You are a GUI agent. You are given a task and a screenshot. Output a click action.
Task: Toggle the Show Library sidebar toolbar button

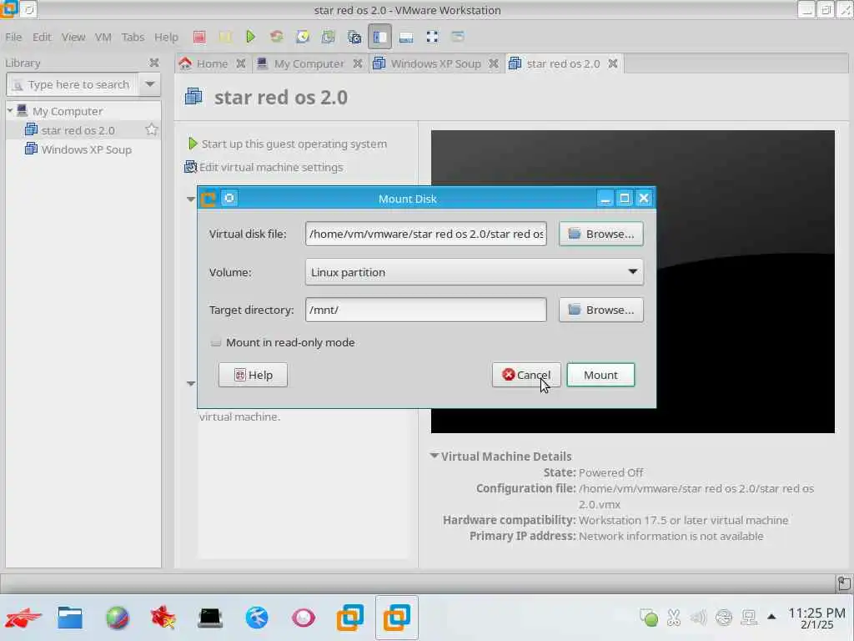click(379, 37)
